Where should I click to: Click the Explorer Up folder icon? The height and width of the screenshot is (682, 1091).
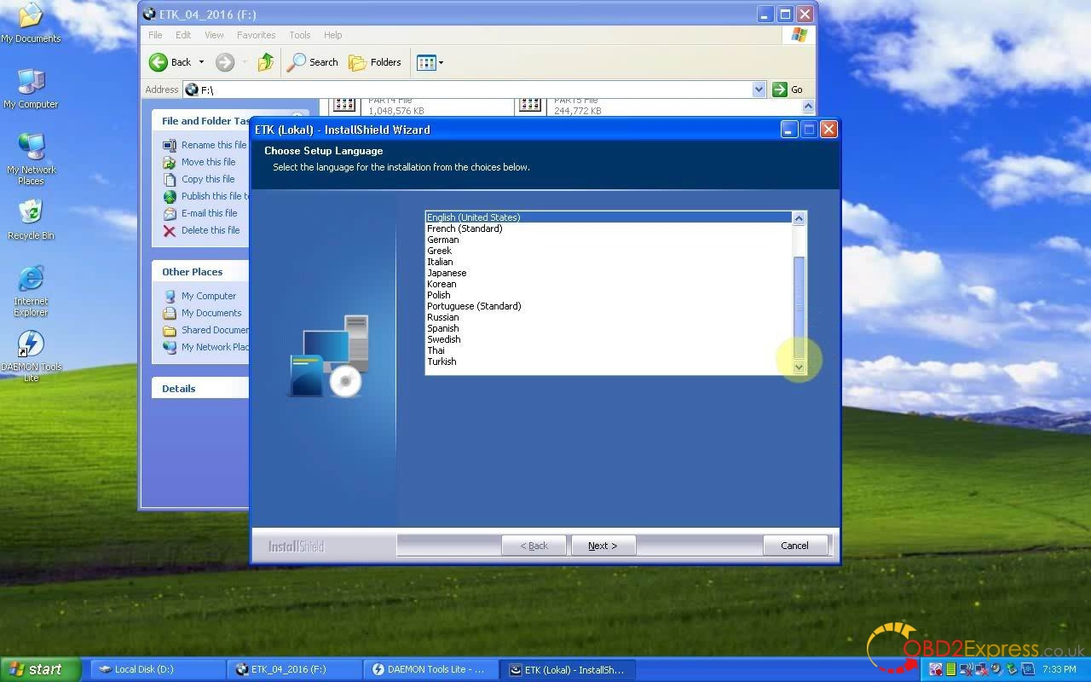266,62
